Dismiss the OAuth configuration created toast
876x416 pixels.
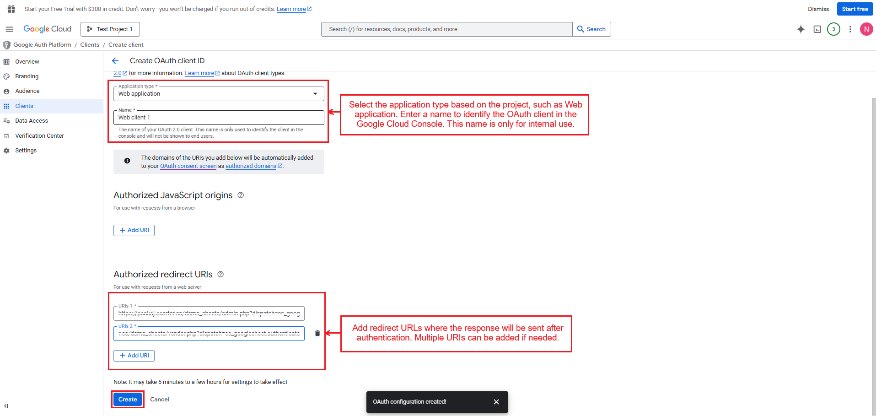click(496, 402)
